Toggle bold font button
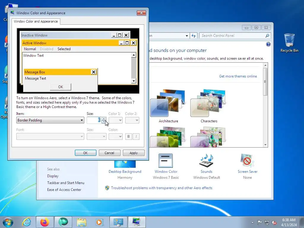This screenshot has height=228, width=304. coord(129,137)
